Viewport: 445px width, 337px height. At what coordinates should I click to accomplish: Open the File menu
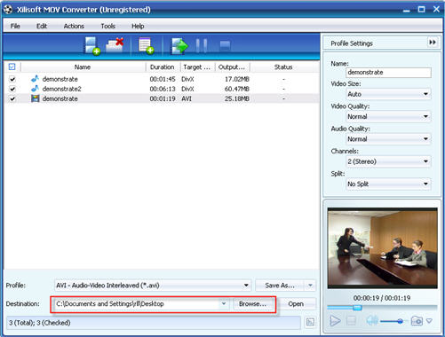coord(15,26)
